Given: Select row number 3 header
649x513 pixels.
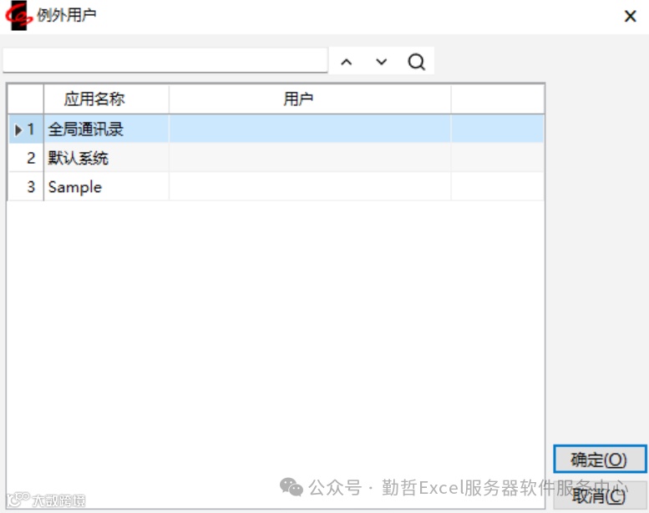Looking at the screenshot, I should pyautogui.click(x=26, y=186).
